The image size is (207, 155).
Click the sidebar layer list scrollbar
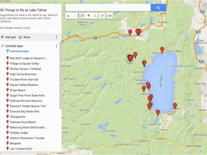[x=60, y=75]
